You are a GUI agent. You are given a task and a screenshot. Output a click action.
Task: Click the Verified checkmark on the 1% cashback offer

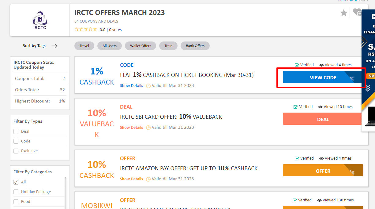[x=297, y=65]
